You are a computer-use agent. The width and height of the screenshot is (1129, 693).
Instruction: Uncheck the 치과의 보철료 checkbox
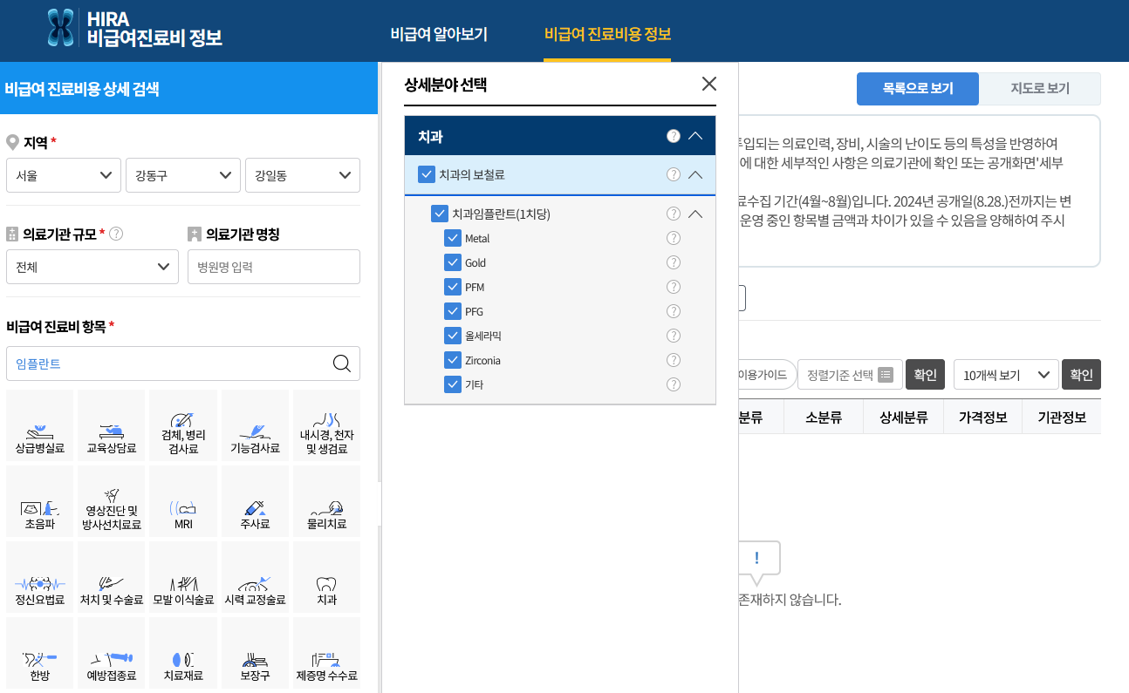point(427,174)
